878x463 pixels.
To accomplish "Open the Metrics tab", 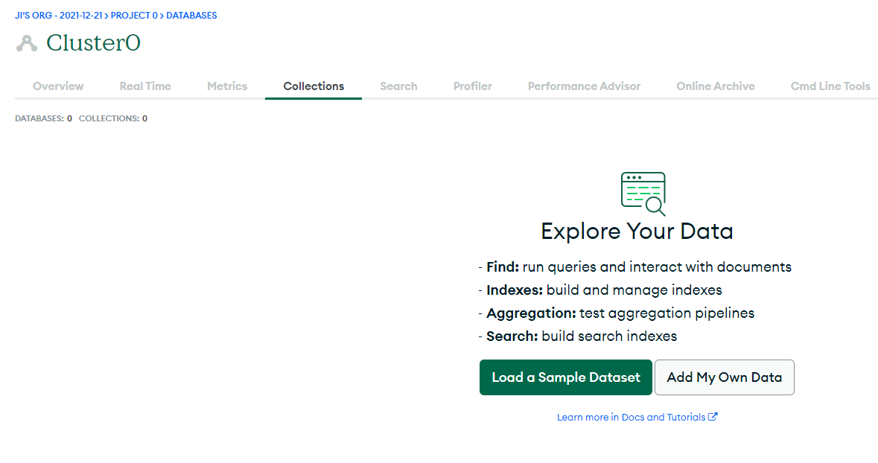I will tap(227, 86).
